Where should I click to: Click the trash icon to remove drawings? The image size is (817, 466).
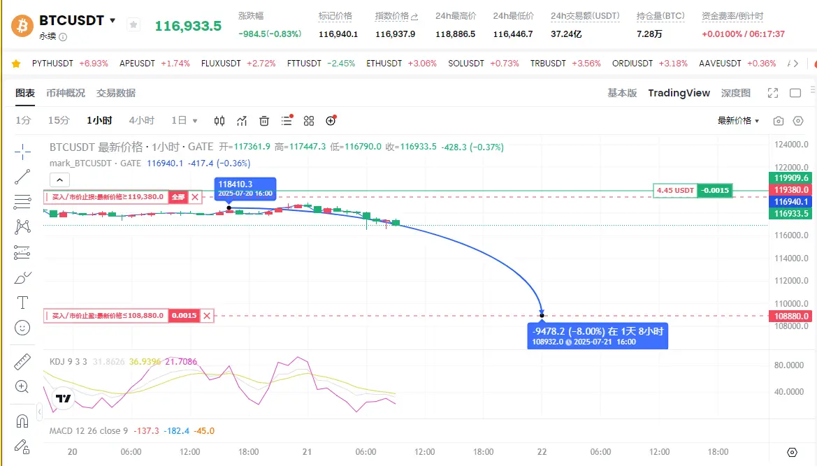[264, 121]
